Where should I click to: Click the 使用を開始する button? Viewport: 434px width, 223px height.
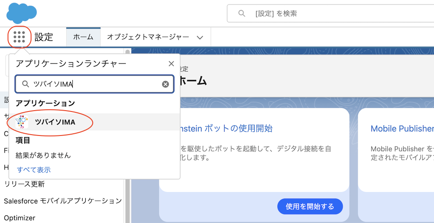(310, 207)
